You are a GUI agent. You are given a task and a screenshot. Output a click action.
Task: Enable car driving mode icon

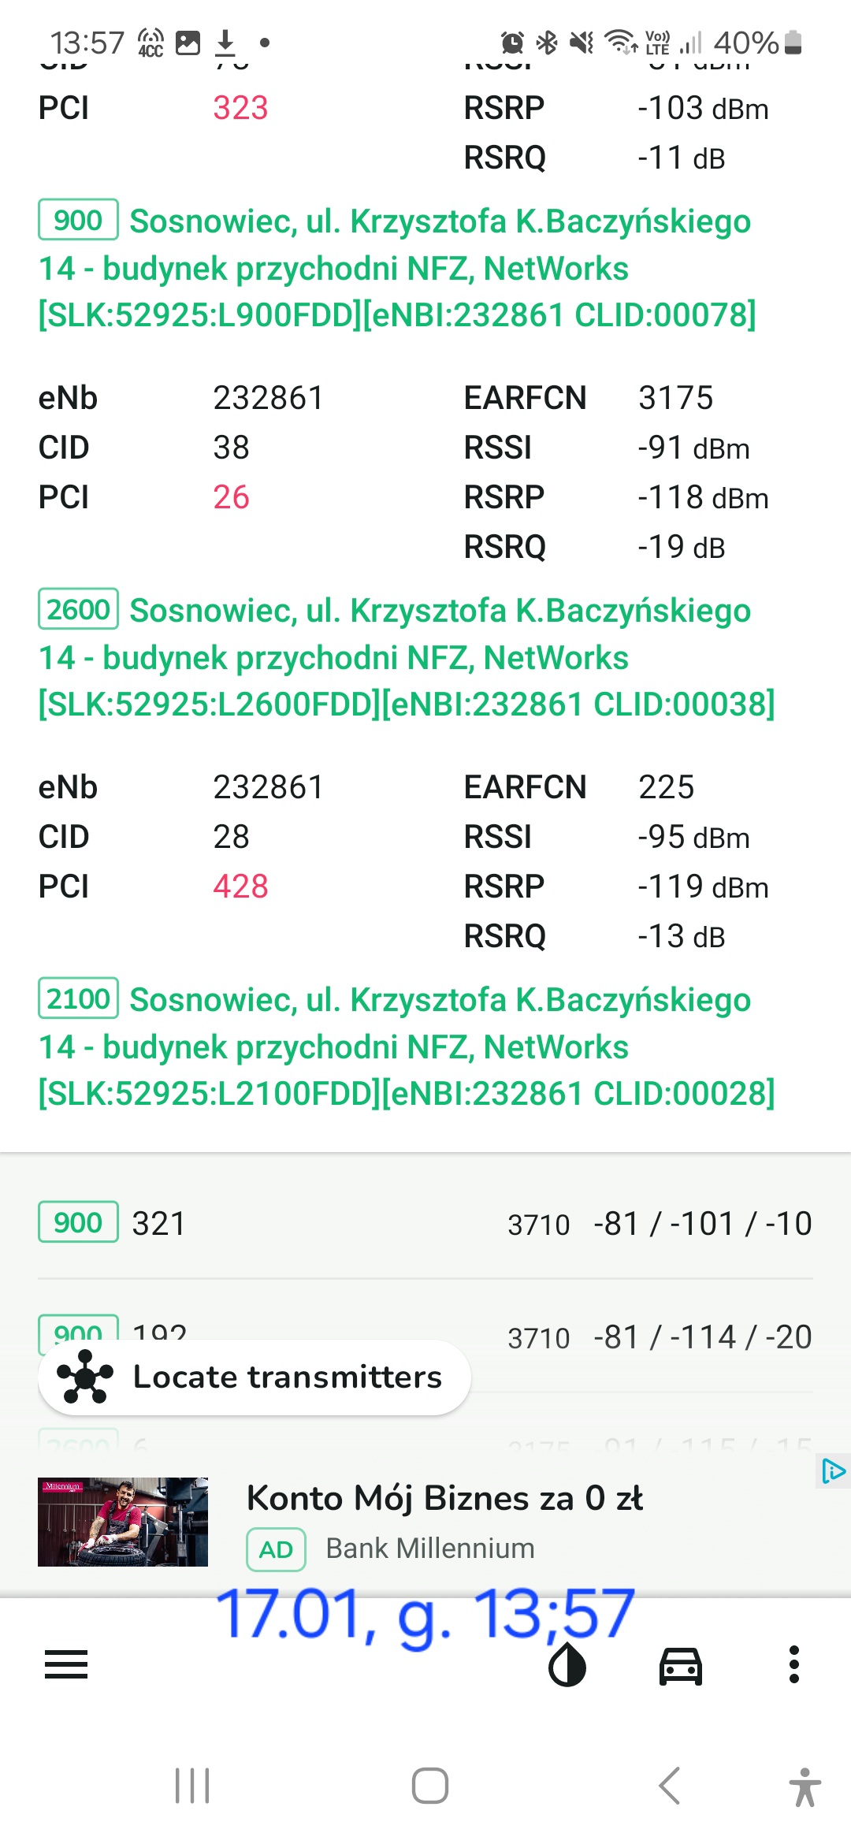(x=681, y=1664)
